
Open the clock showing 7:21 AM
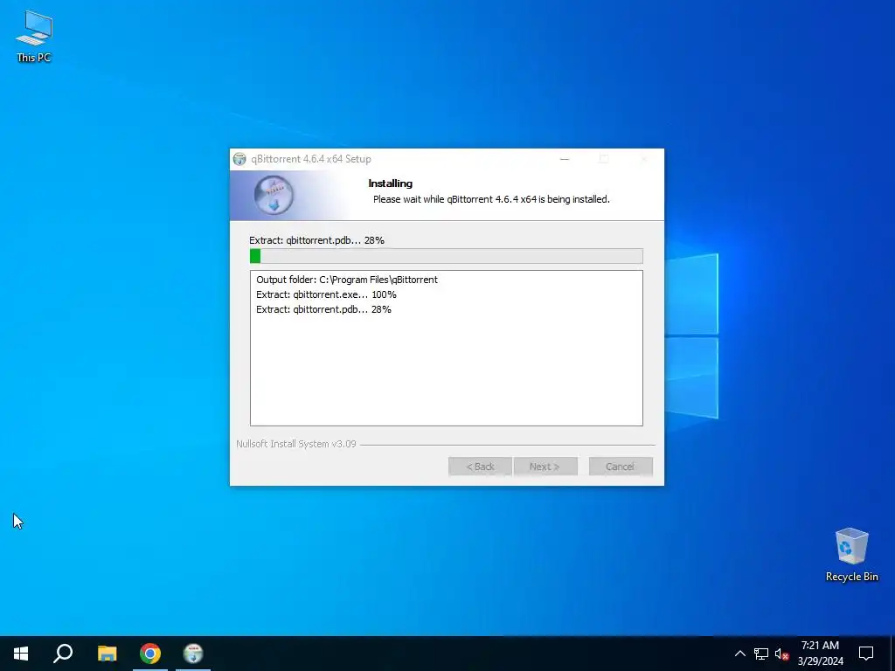pos(820,646)
